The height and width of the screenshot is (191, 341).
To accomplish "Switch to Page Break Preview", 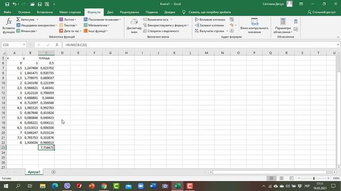I will 291,178.
